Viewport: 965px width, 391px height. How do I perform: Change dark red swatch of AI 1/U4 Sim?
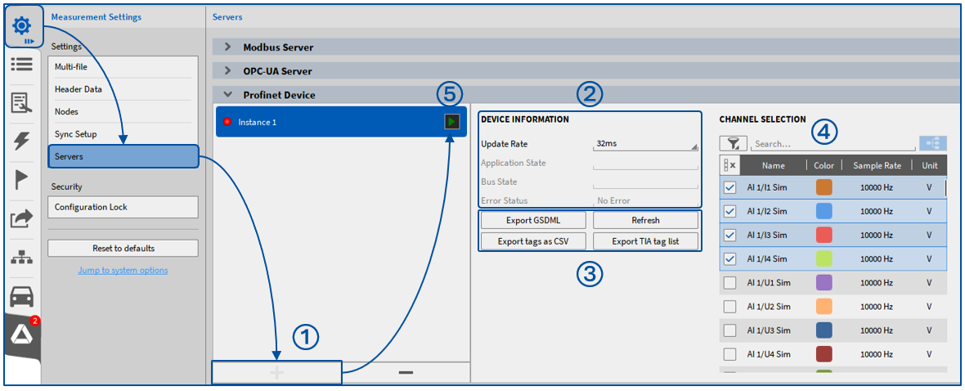pyautogui.click(x=824, y=354)
